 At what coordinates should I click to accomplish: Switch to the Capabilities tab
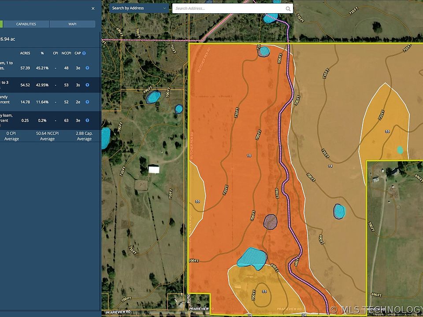[x=26, y=24]
